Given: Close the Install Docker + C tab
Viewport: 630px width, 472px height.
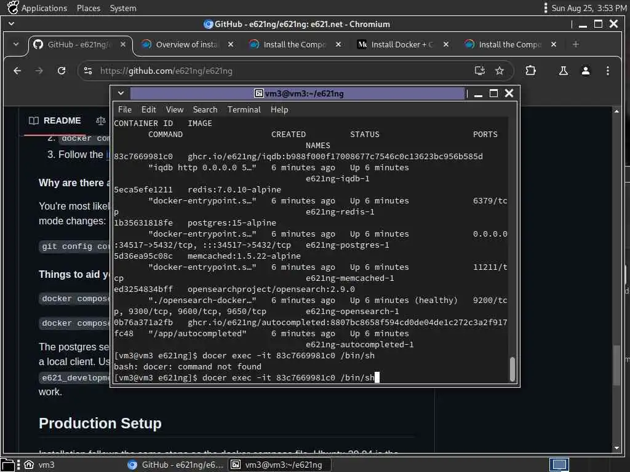Looking at the screenshot, I should [446, 44].
